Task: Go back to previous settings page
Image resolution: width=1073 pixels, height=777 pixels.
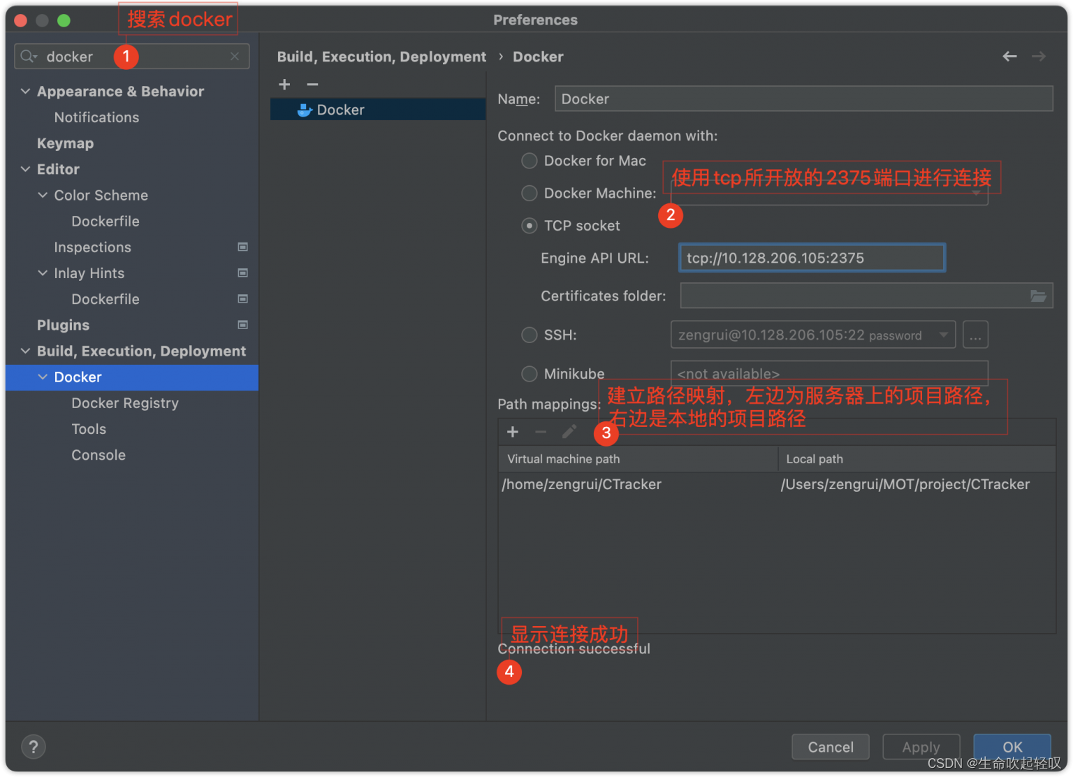Action: [x=1009, y=56]
